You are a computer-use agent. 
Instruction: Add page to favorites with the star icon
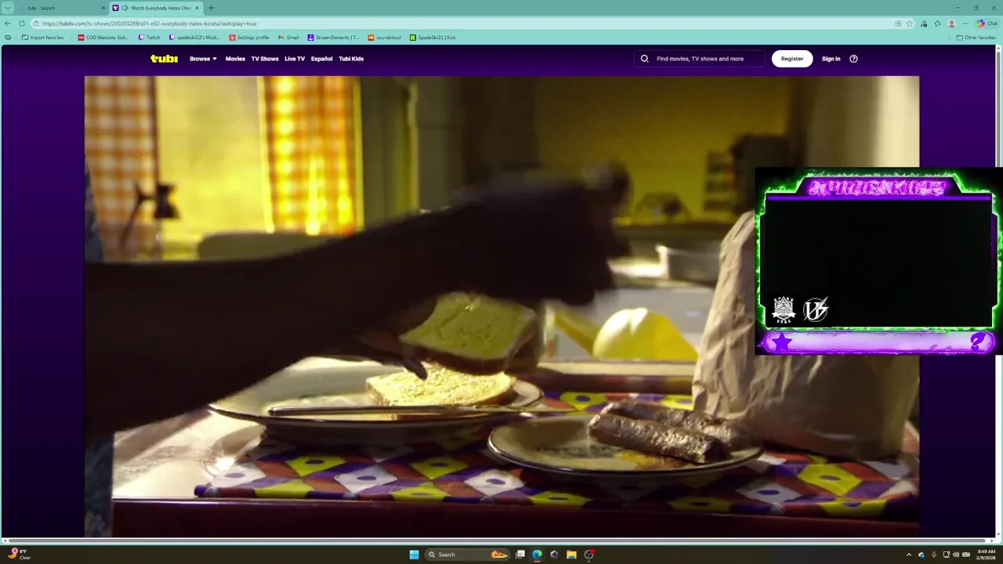coord(910,23)
